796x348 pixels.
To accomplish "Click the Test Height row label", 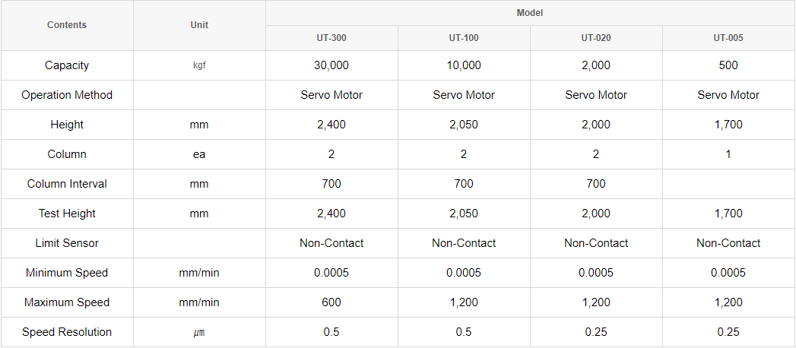I will click(67, 214).
